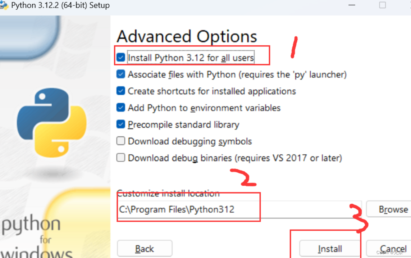Screen dimensions: 411x258
Task: Start installation with the Install button
Action: [330, 249]
